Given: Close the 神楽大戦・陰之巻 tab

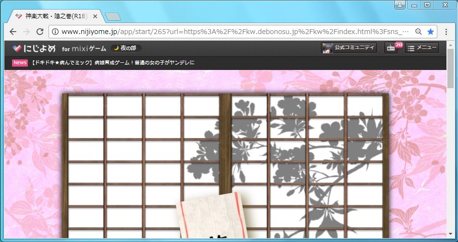Looking at the screenshot, I should (x=95, y=16).
